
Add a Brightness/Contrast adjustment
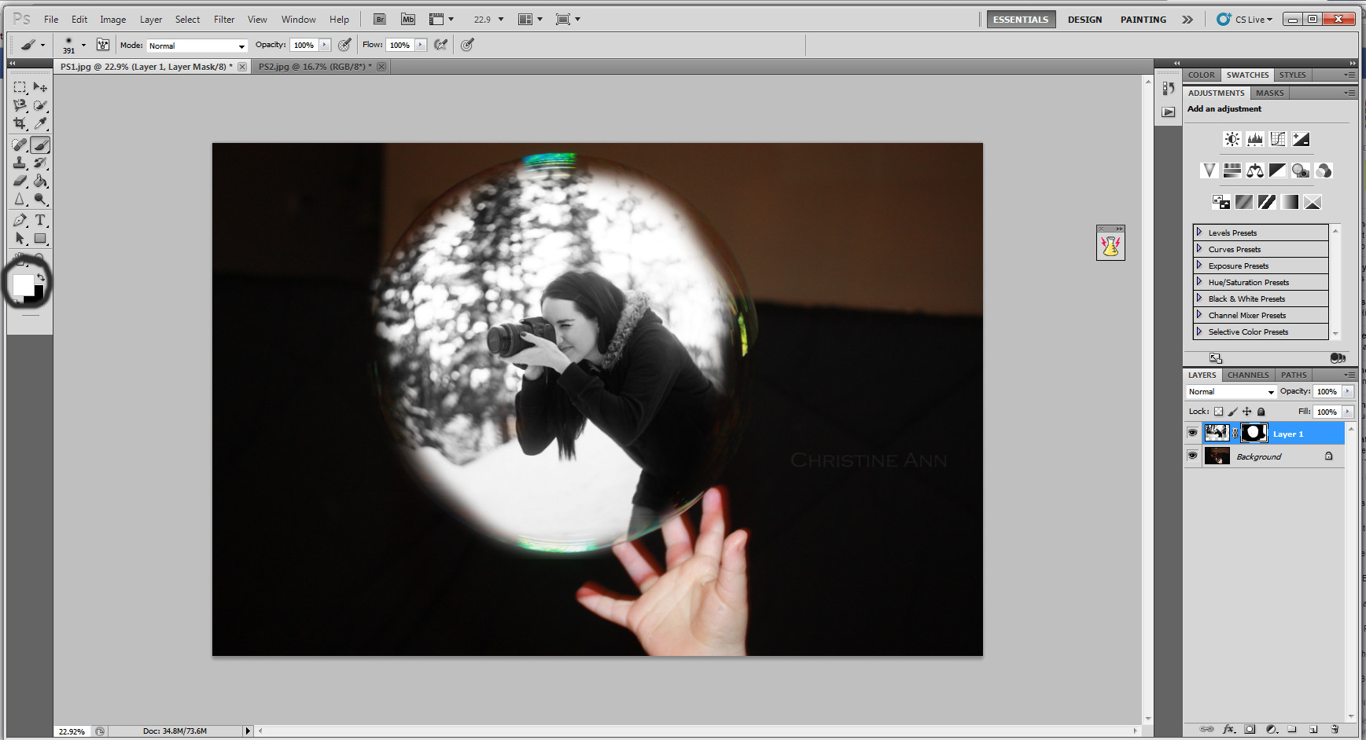pos(1232,139)
